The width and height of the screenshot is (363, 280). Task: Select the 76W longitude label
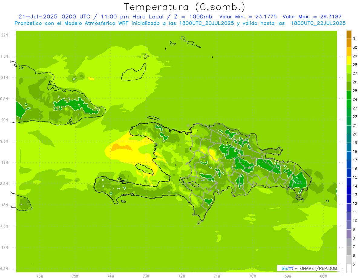pyautogui.click(x=40, y=276)
